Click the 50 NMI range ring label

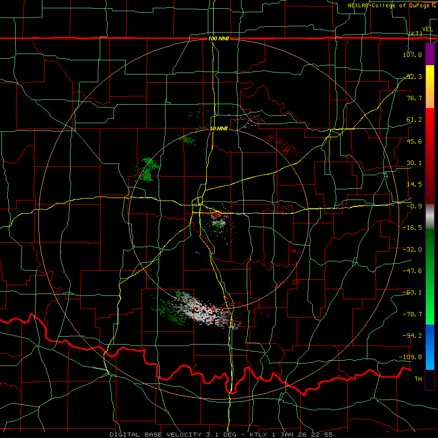point(219,128)
